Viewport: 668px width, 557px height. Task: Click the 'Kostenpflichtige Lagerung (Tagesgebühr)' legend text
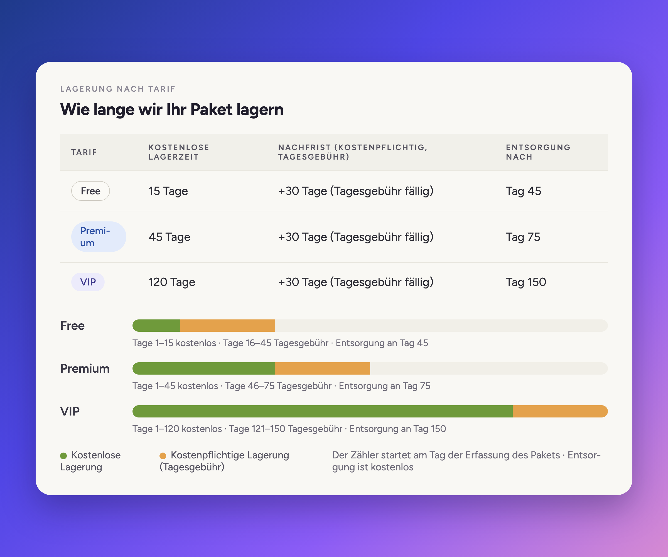click(x=224, y=461)
